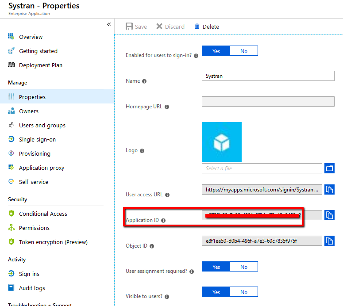Open the Getting started page
343x306 pixels.
pyautogui.click(x=38, y=51)
